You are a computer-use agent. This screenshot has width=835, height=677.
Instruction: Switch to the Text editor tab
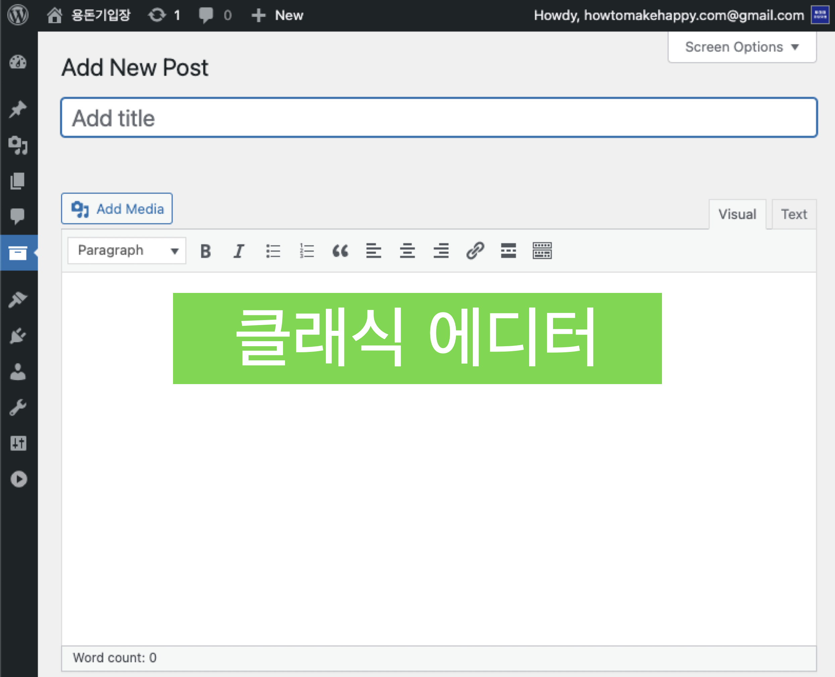[x=794, y=214]
